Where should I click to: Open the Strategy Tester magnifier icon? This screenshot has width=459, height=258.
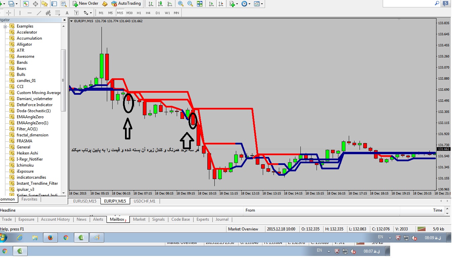[x=64, y=4]
